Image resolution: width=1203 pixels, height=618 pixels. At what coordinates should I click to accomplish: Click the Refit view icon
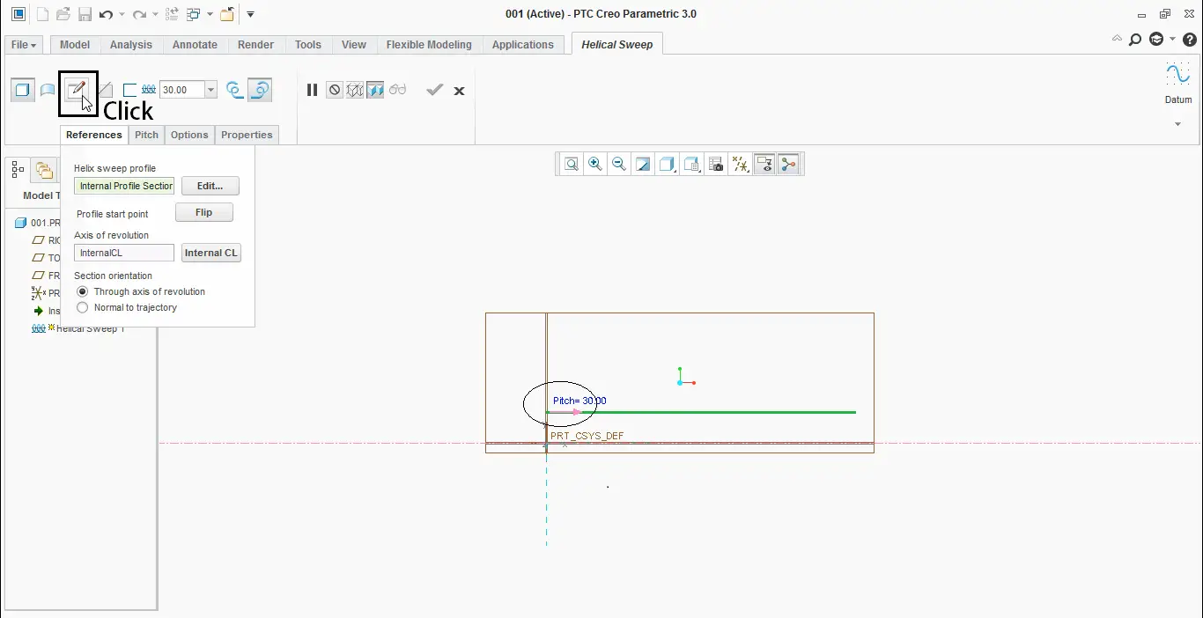click(572, 164)
